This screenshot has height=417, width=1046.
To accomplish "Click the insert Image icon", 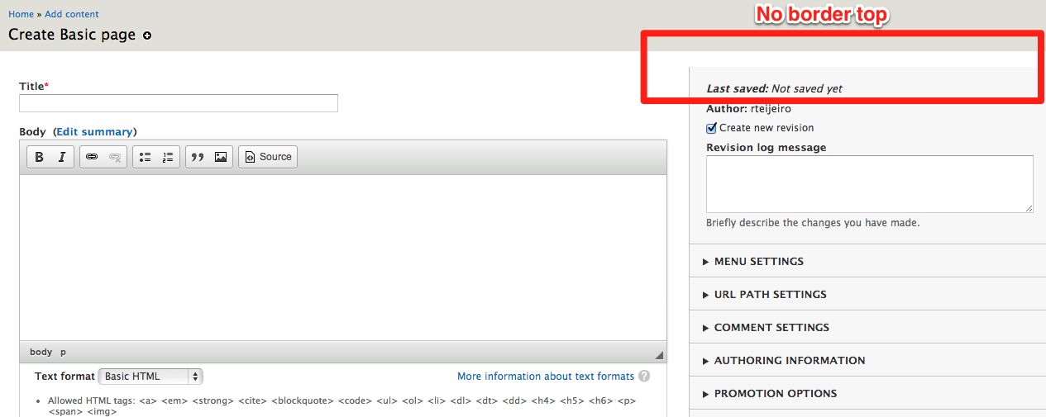I will (x=221, y=157).
